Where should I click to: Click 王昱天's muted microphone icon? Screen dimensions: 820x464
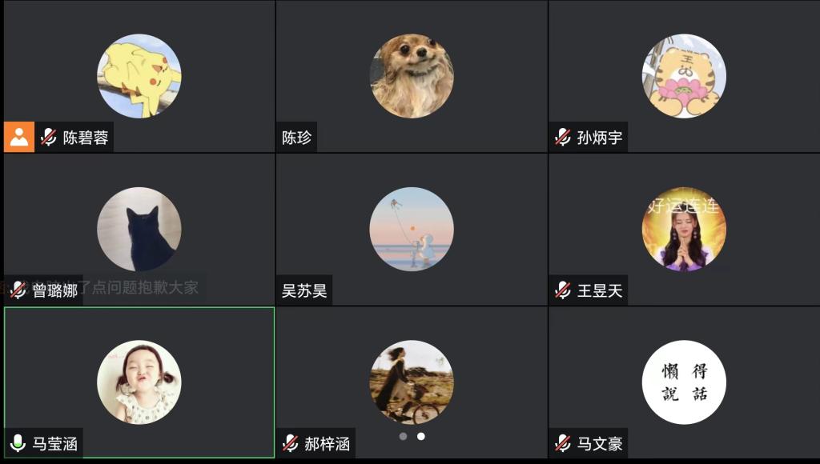[x=563, y=290]
